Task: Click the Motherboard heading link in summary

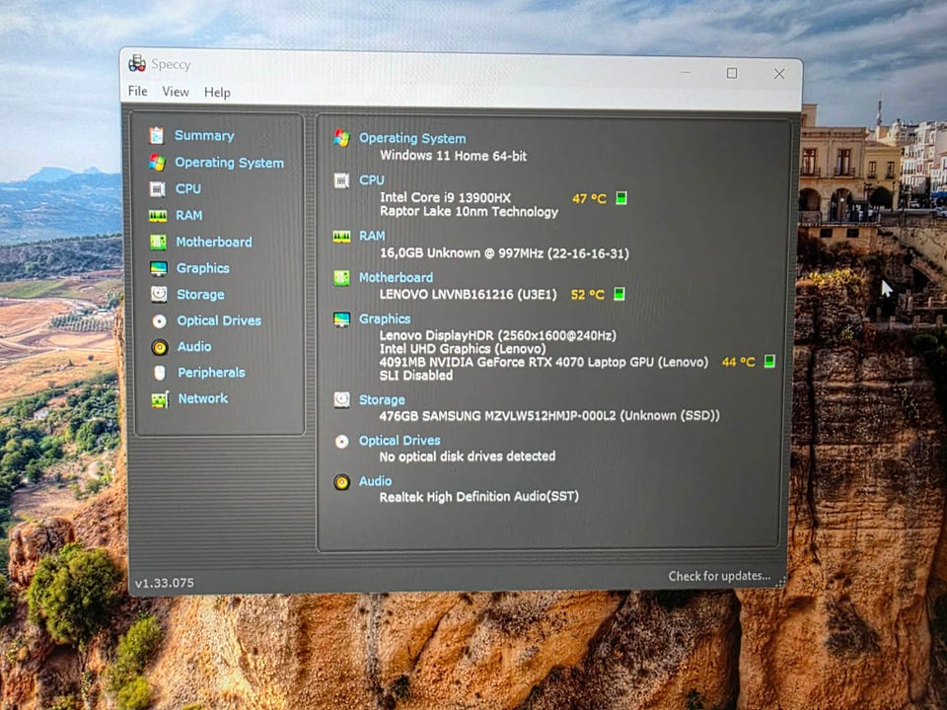Action: click(x=396, y=277)
